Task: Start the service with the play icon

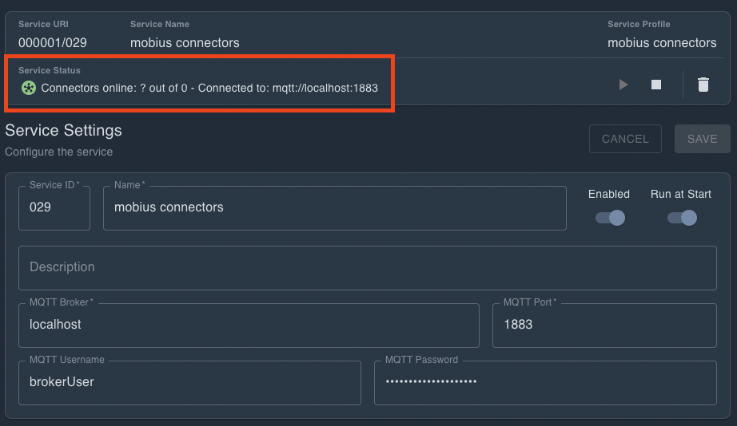Action: point(623,85)
